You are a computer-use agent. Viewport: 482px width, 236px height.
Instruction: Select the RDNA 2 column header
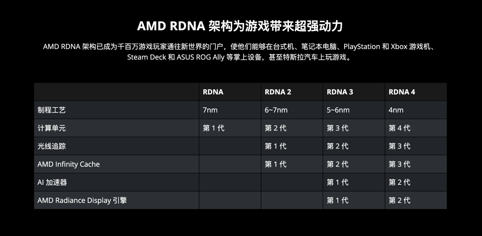[278, 92]
